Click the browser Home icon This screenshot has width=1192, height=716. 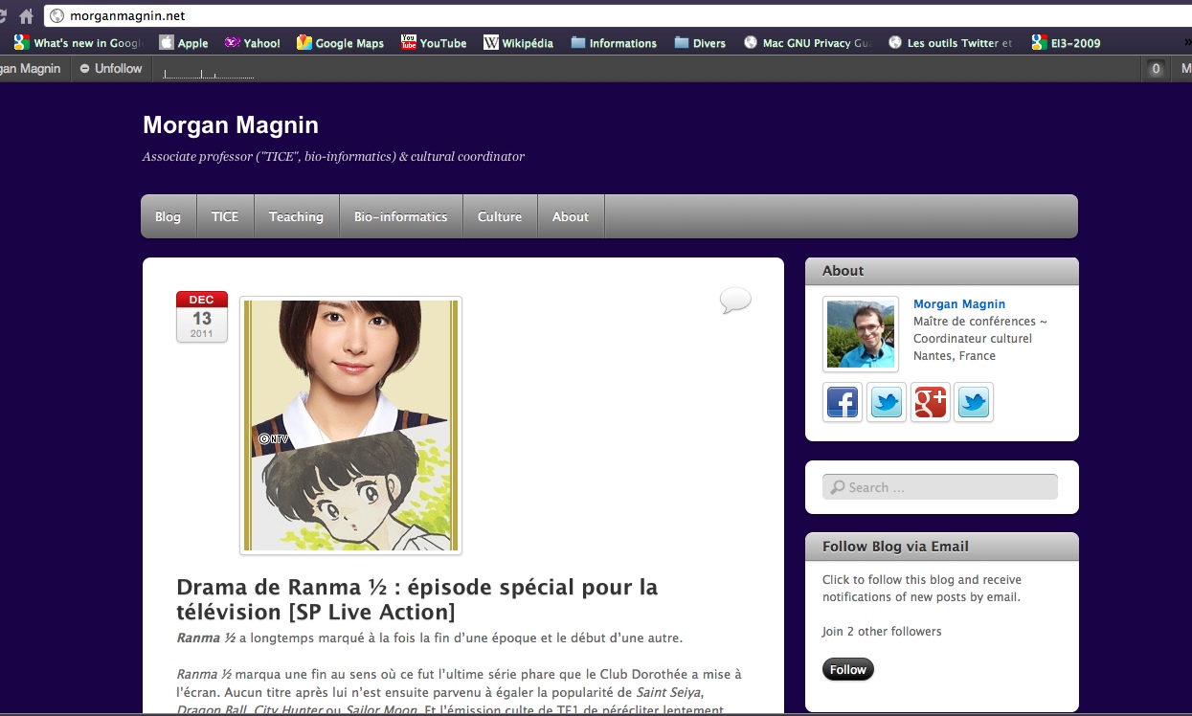click(x=26, y=15)
